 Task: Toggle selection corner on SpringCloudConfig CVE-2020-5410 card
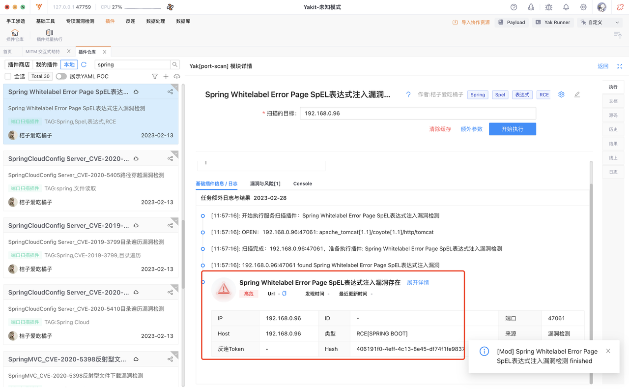coord(175,288)
